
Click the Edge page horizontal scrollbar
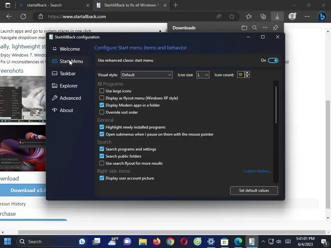click(x=172, y=232)
